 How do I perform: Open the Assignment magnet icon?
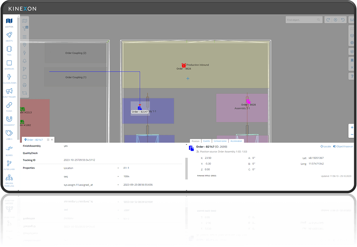(9, 119)
